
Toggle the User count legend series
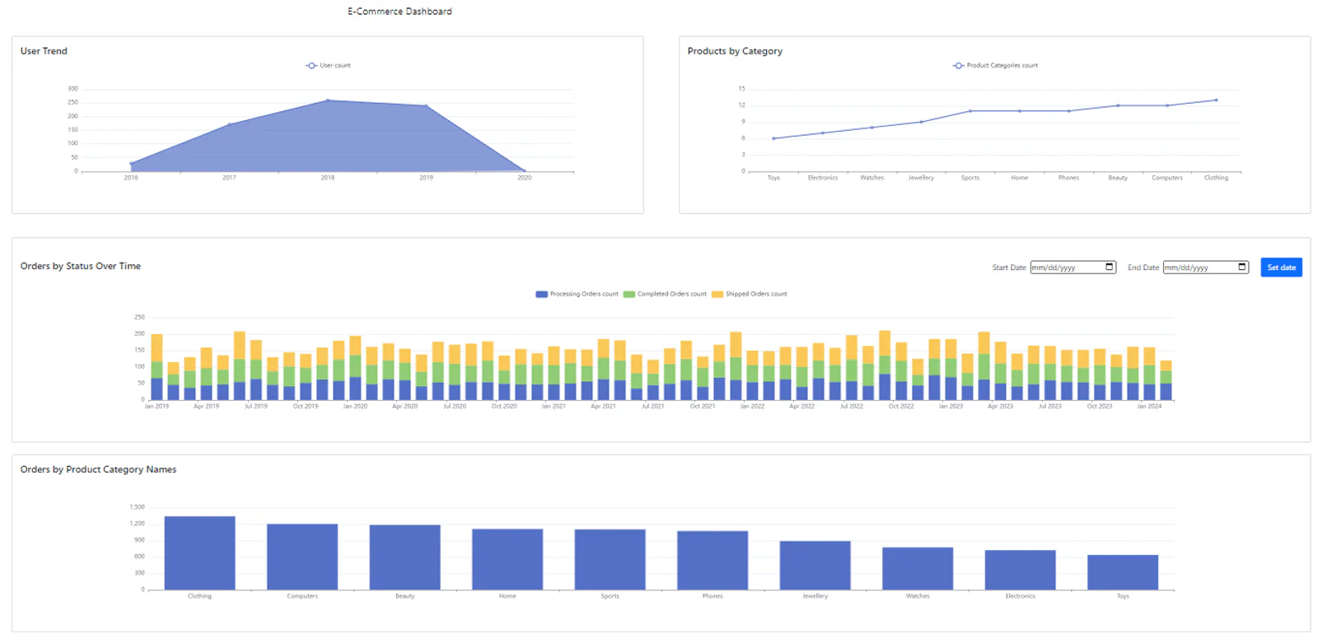coord(328,65)
